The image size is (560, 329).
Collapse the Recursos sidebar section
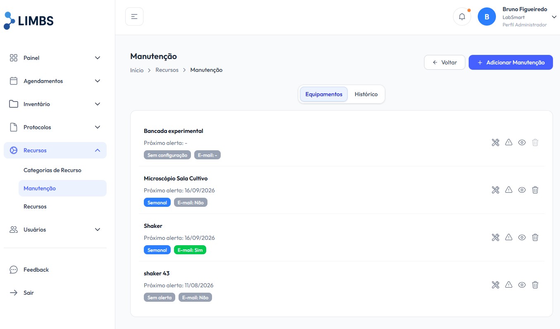[55, 150]
